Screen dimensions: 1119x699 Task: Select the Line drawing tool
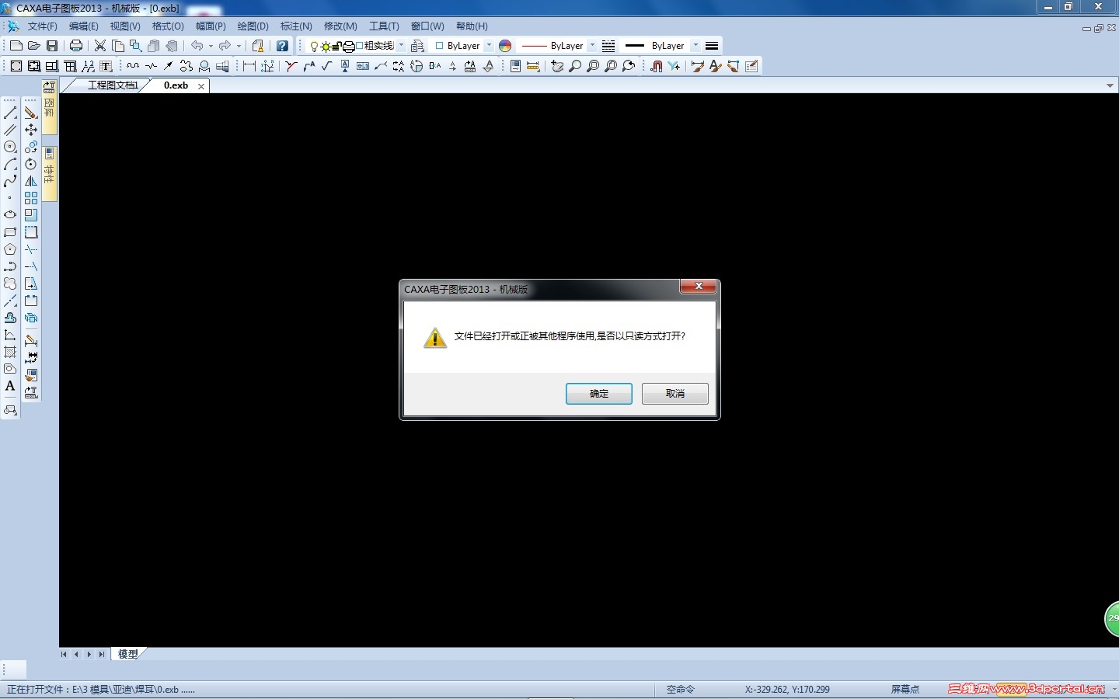10,113
